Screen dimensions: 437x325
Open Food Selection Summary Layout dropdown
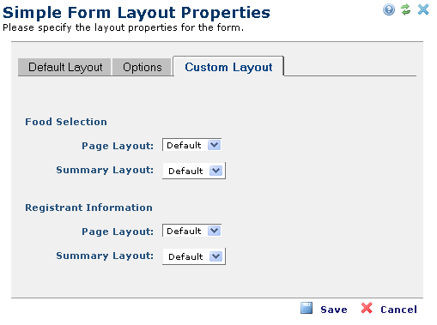coord(194,171)
